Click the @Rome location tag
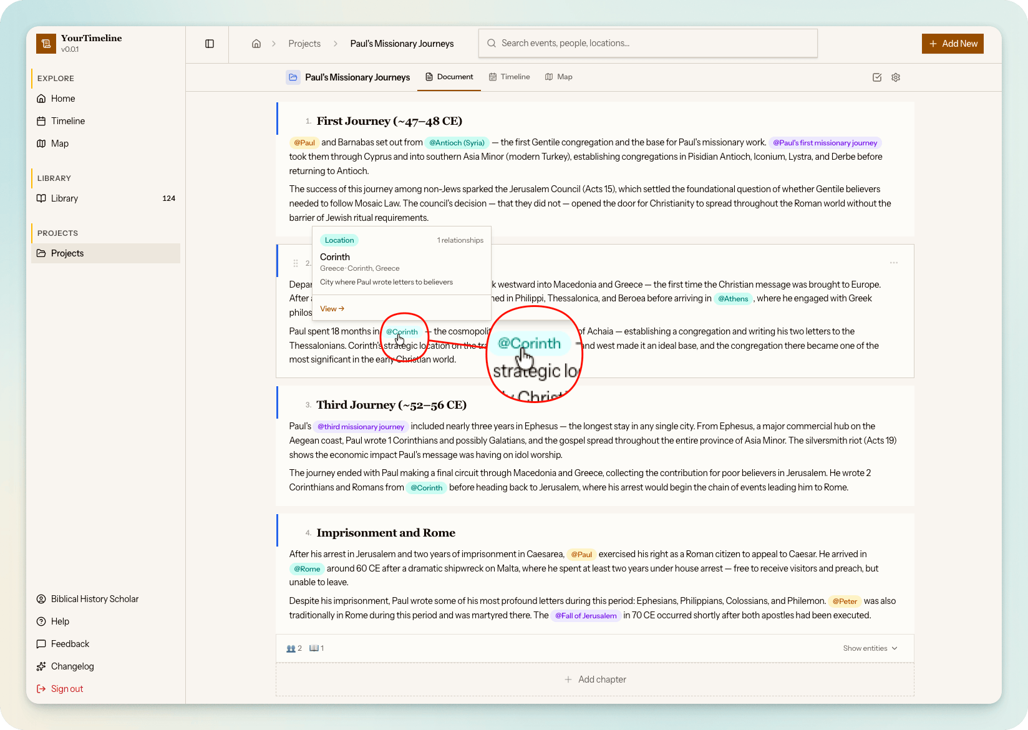The image size is (1028, 730). click(307, 569)
